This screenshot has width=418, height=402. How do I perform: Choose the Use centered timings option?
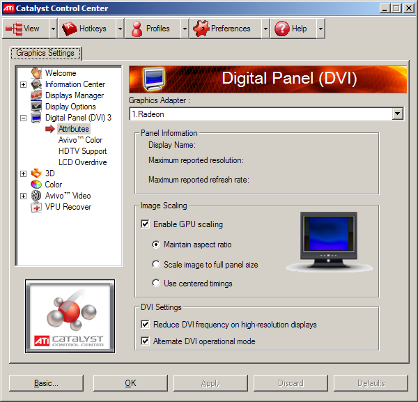click(156, 284)
